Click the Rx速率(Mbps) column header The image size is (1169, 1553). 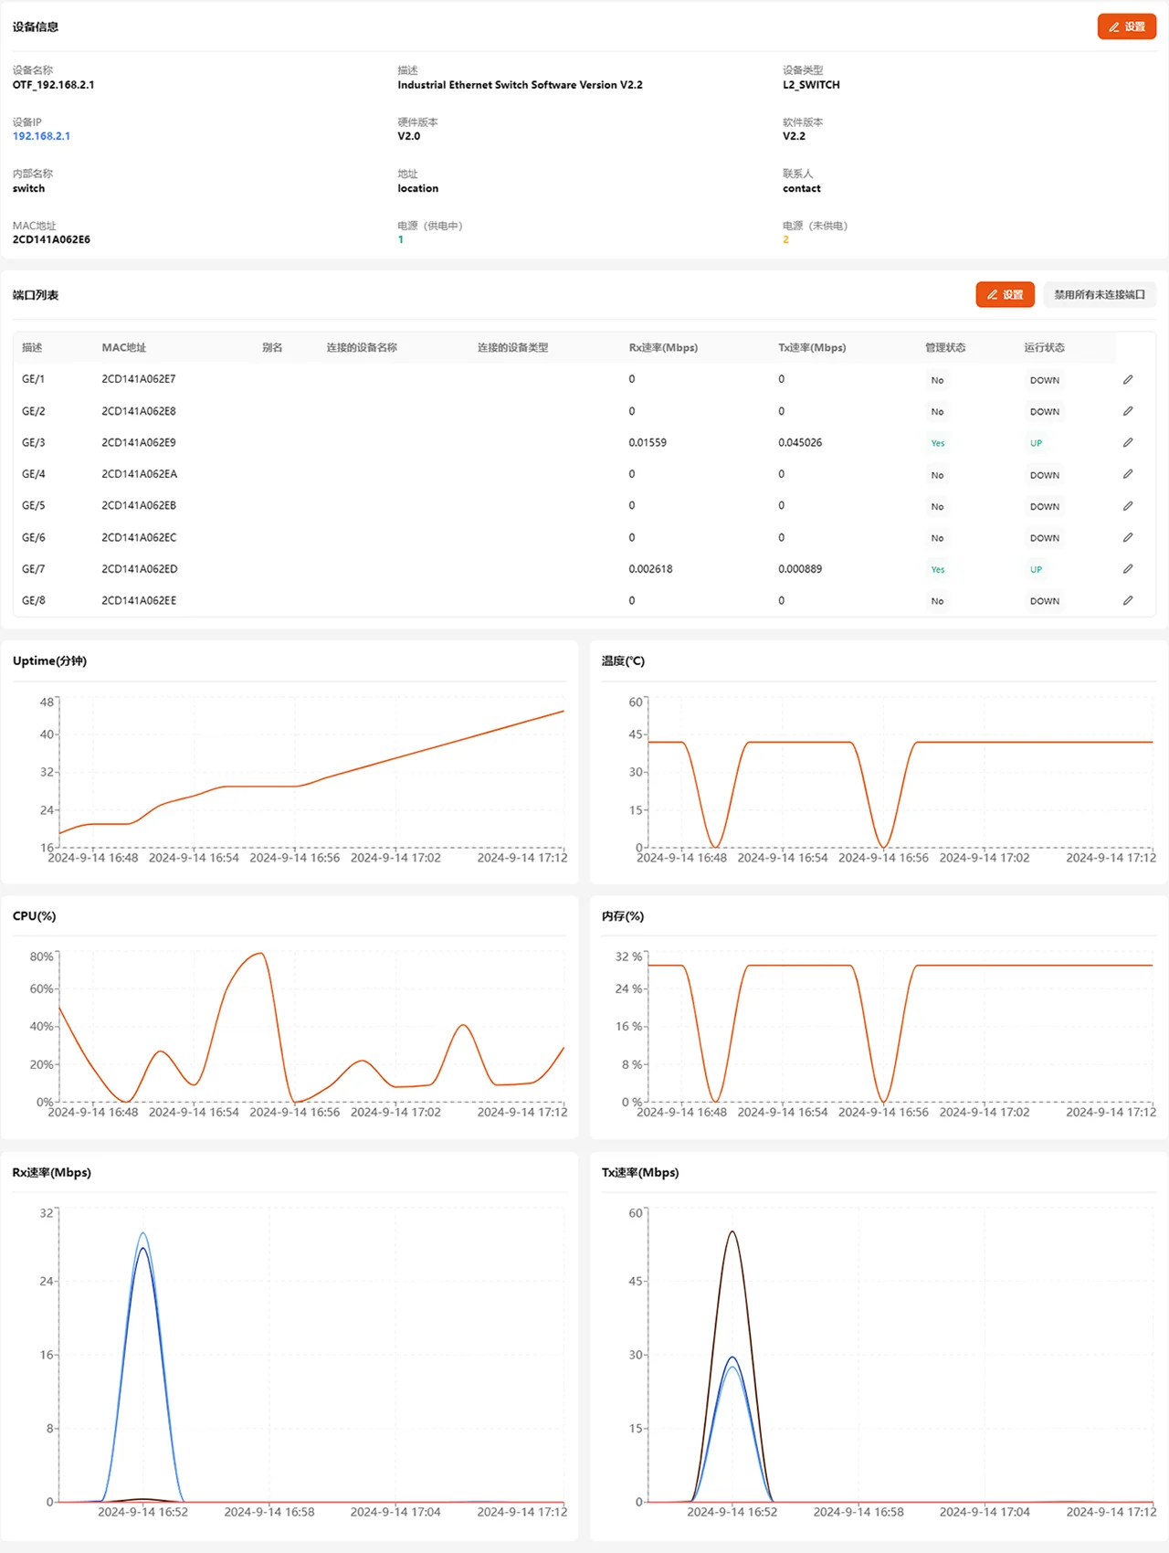click(663, 347)
